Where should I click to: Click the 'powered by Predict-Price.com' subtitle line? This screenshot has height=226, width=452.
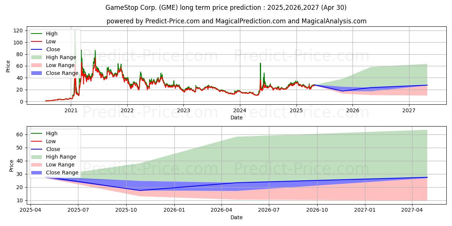(x=237, y=21)
